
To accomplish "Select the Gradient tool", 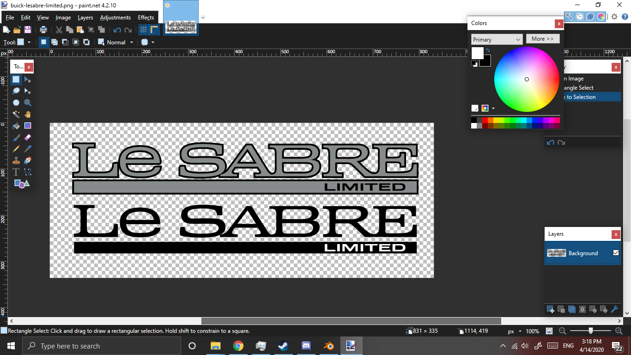I will coord(28,126).
